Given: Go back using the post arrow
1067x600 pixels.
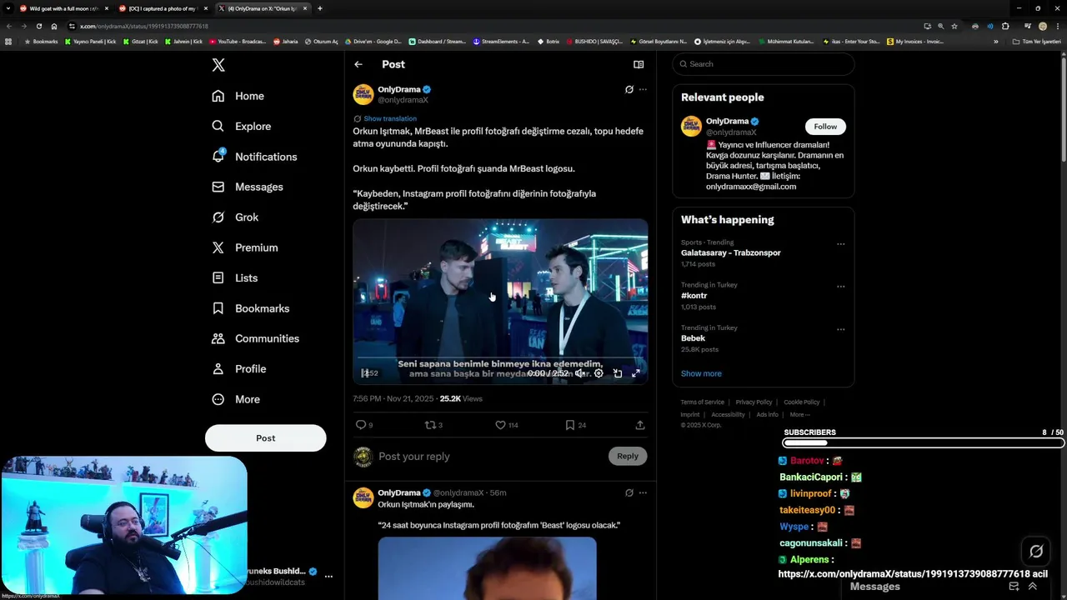Looking at the screenshot, I should pos(358,64).
